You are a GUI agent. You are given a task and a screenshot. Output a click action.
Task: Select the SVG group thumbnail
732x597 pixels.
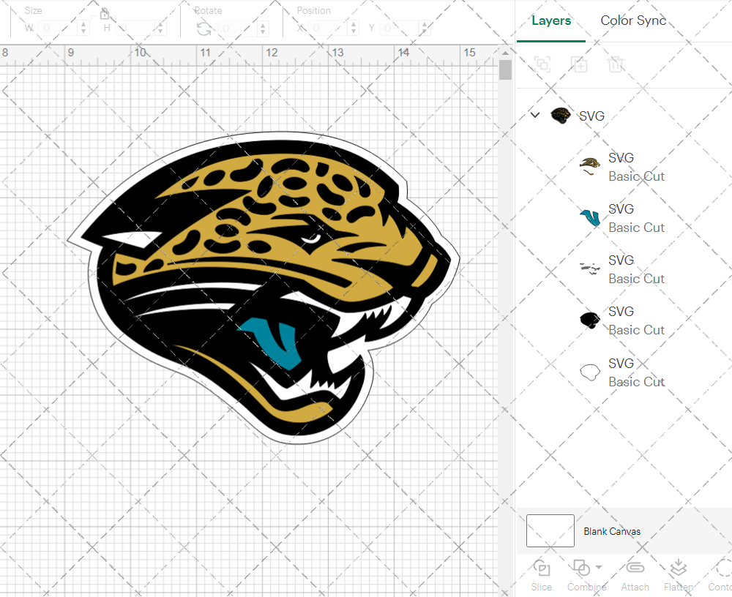(x=560, y=116)
